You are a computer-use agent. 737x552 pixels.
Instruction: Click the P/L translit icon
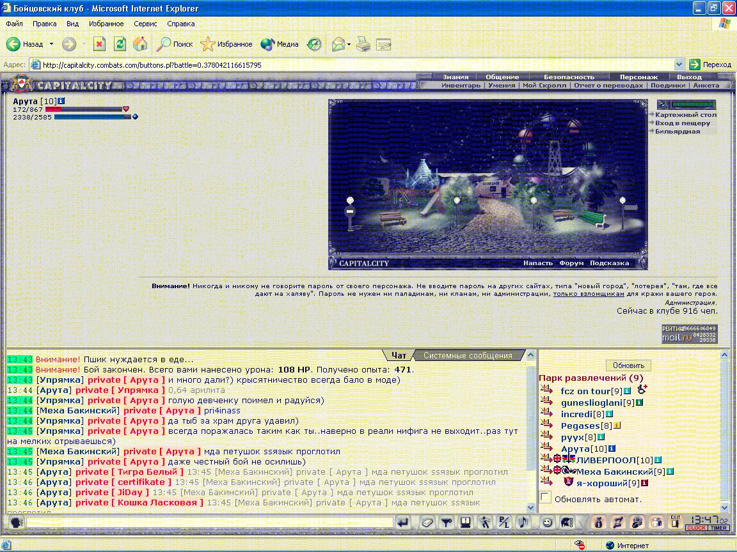pos(504,523)
